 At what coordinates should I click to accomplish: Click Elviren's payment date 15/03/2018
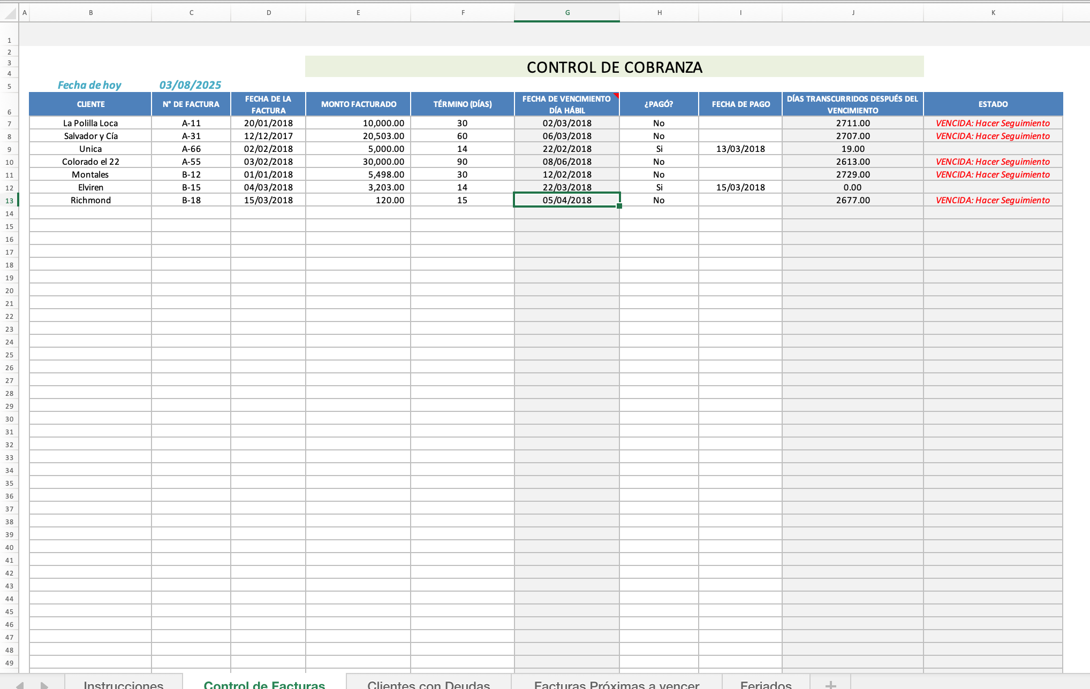tap(740, 187)
